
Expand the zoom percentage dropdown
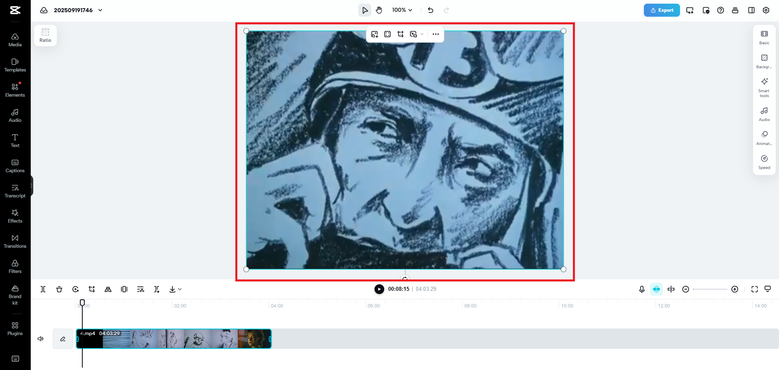[402, 10]
